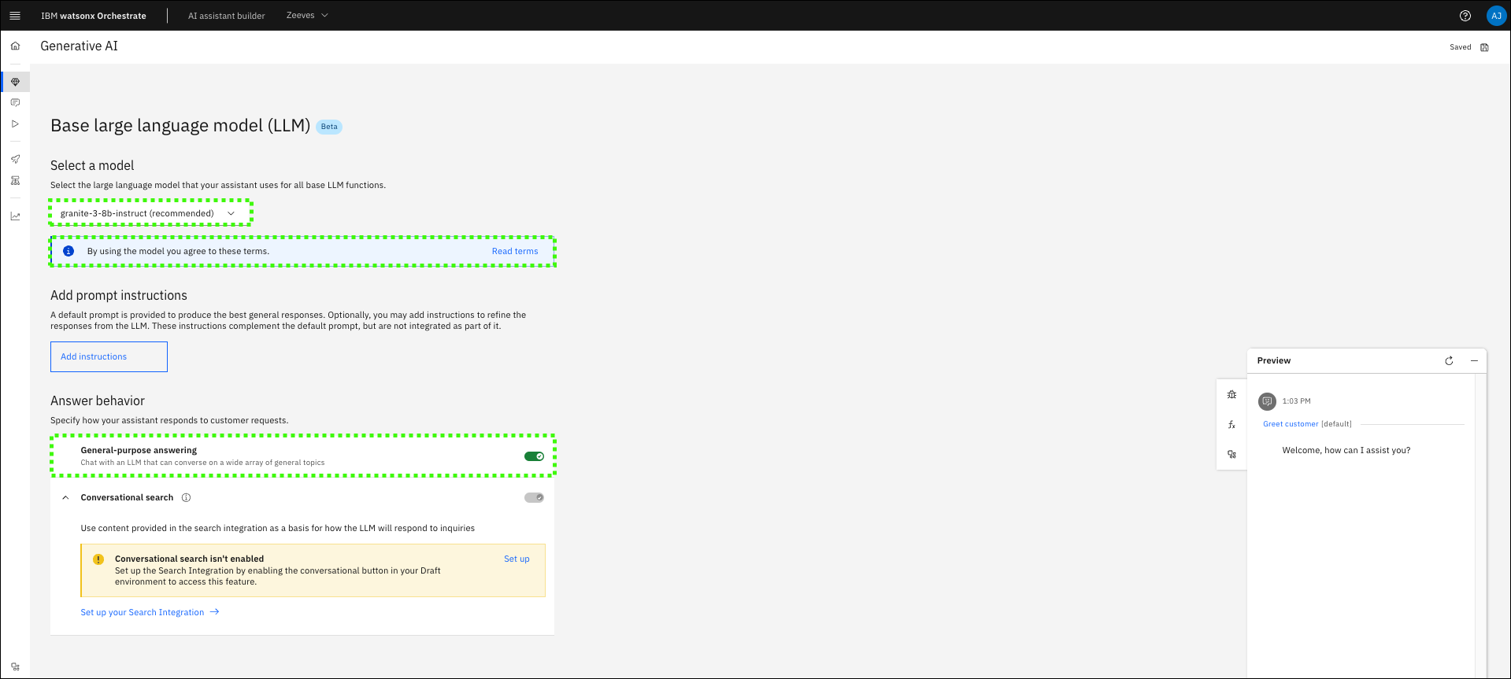Image resolution: width=1511 pixels, height=679 pixels.
Task: Click the bug debug icon beside Preview
Action: coord(1231,395)
